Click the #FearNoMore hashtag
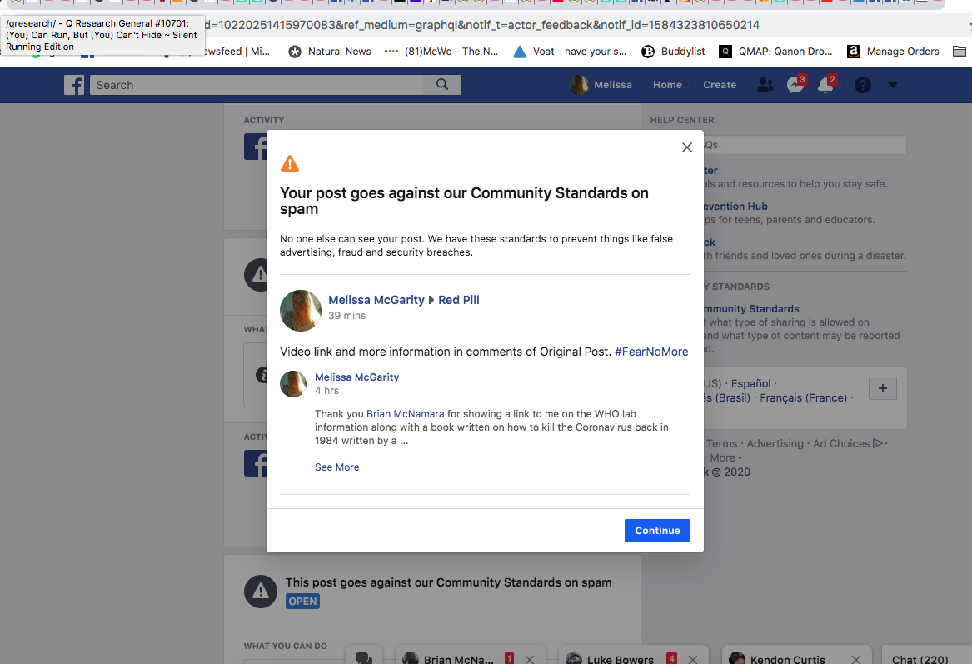This screenshot has height=664, width=972. tap(650, 352)
